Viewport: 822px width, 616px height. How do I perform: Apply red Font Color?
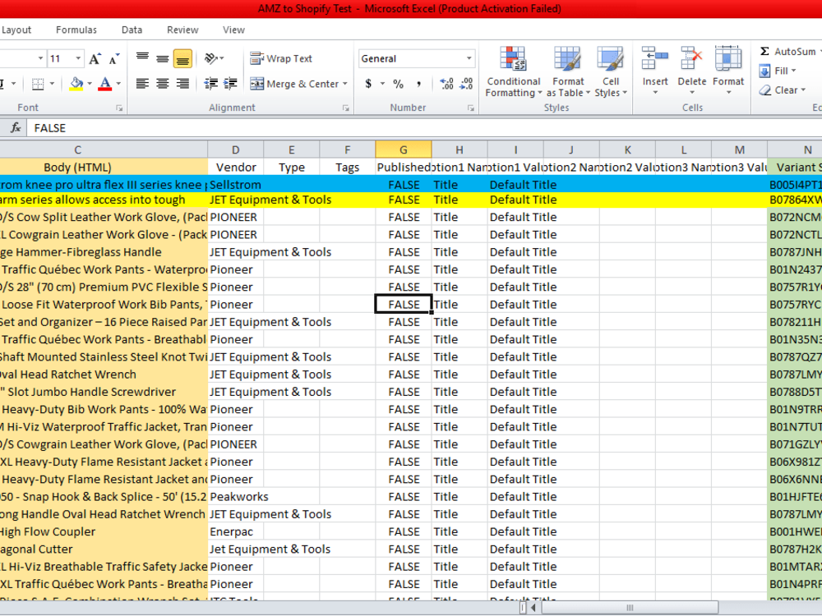105,84
